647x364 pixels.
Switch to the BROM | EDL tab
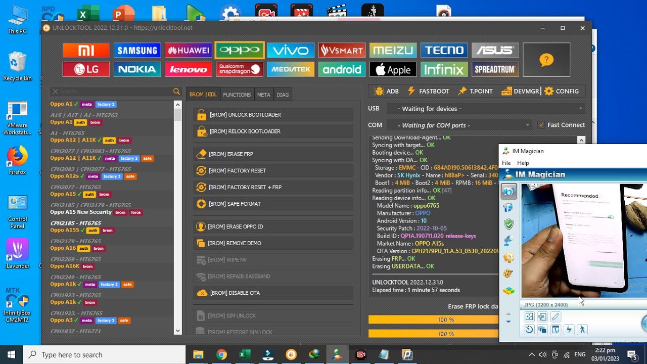click(x=203, y=95)
